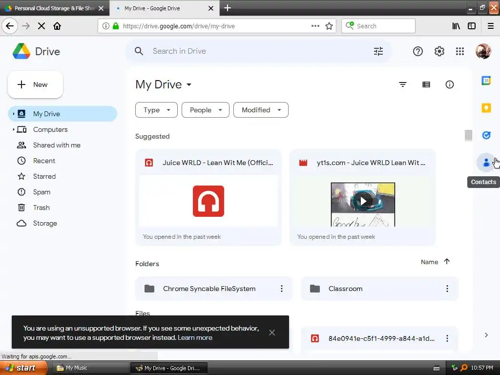Toggle the filter bar icon

pos(403,84)
